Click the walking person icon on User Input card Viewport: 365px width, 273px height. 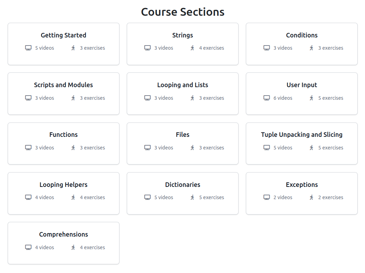click(311, 98)
